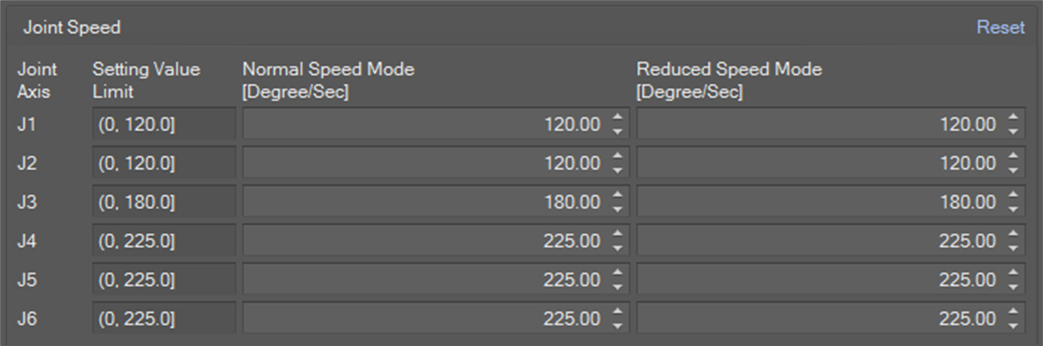The image size is (1043, 346).
Task: Decrease J3 Normal Speed with down arrow
Action: pos(617,209)
